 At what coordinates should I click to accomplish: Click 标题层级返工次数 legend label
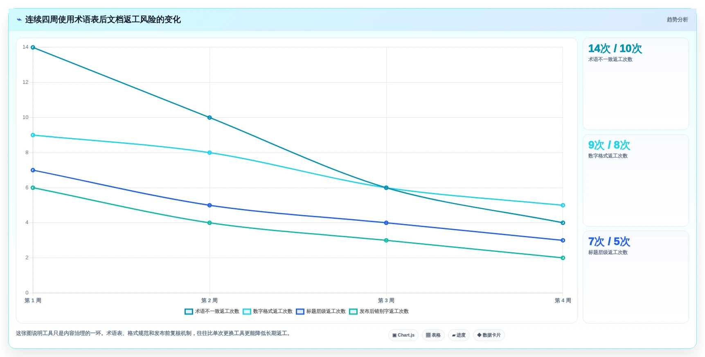click(326, 312)
